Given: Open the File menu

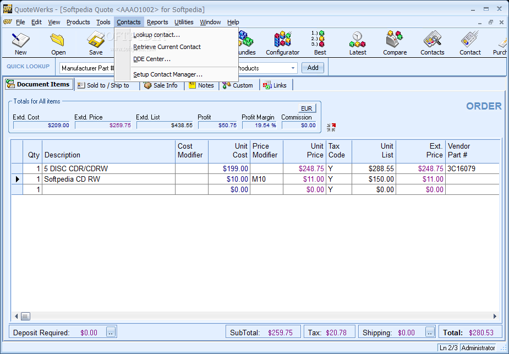Looking at the screenshot, I should (x=20, y=22).
